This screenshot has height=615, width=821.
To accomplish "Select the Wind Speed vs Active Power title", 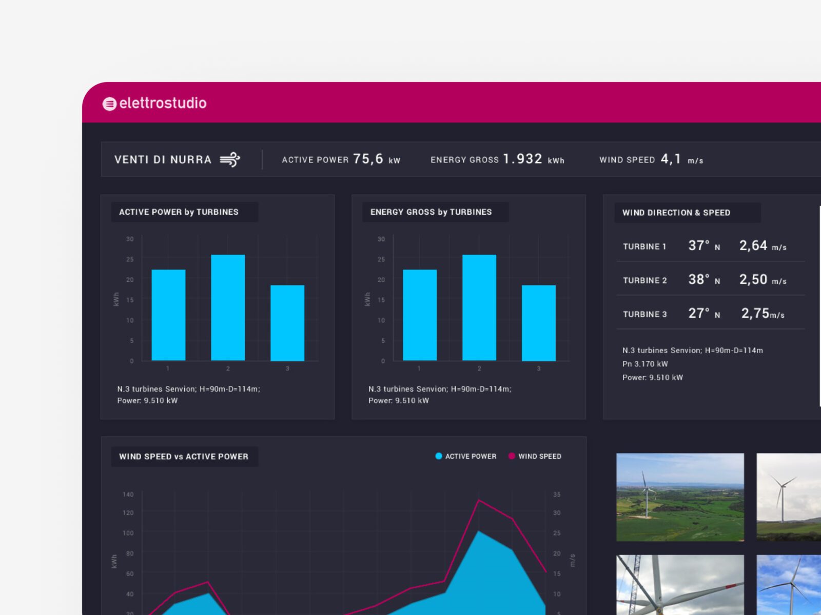I will coord(184,457).
